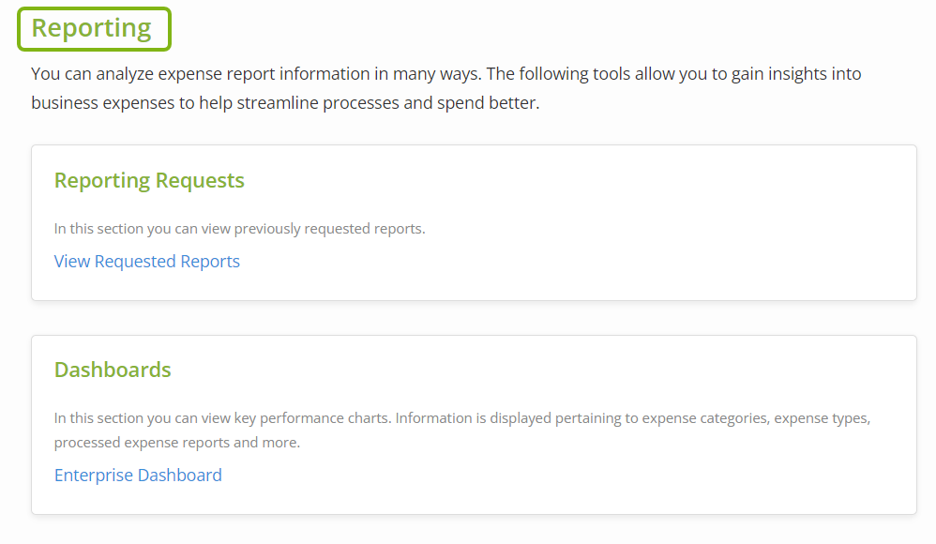Open the Enterprise Dashboard link
936x544 pixels.
pyautogui.click(x=138, y=476)
